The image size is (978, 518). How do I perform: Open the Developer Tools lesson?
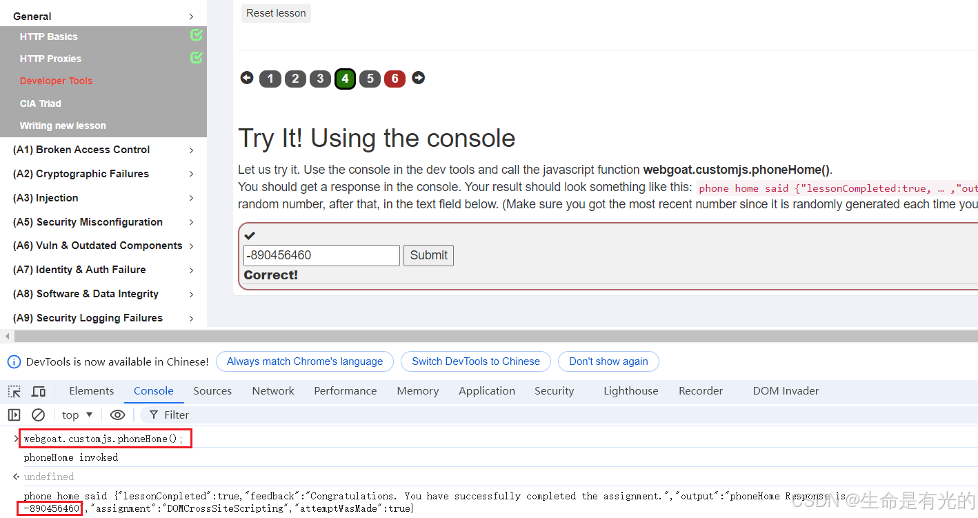(x=56, y=81)
